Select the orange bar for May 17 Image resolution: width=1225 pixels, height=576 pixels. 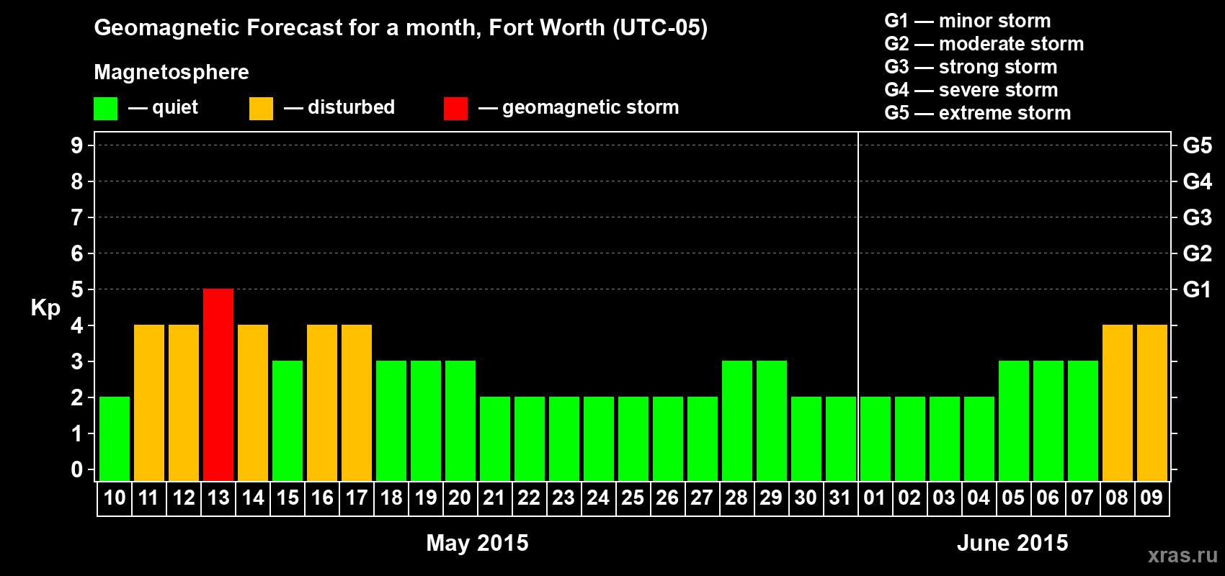[357, 402]
